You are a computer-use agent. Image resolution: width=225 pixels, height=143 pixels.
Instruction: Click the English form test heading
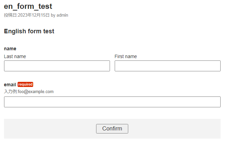(29, 31)
